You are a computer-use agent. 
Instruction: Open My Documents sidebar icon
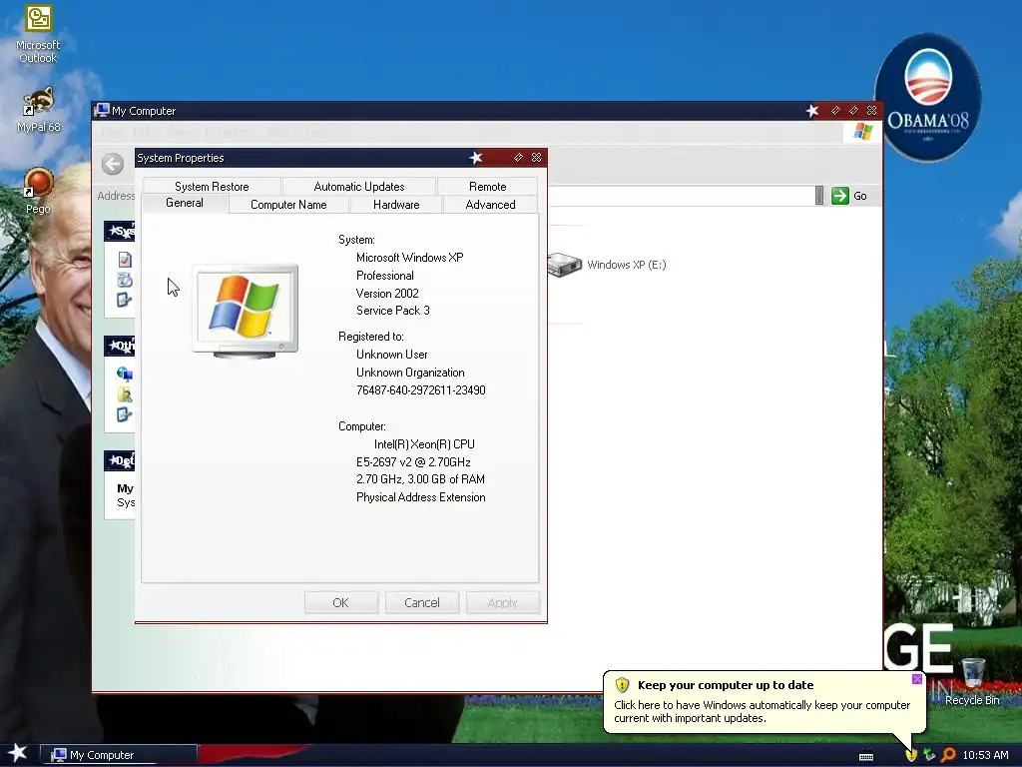125,393
